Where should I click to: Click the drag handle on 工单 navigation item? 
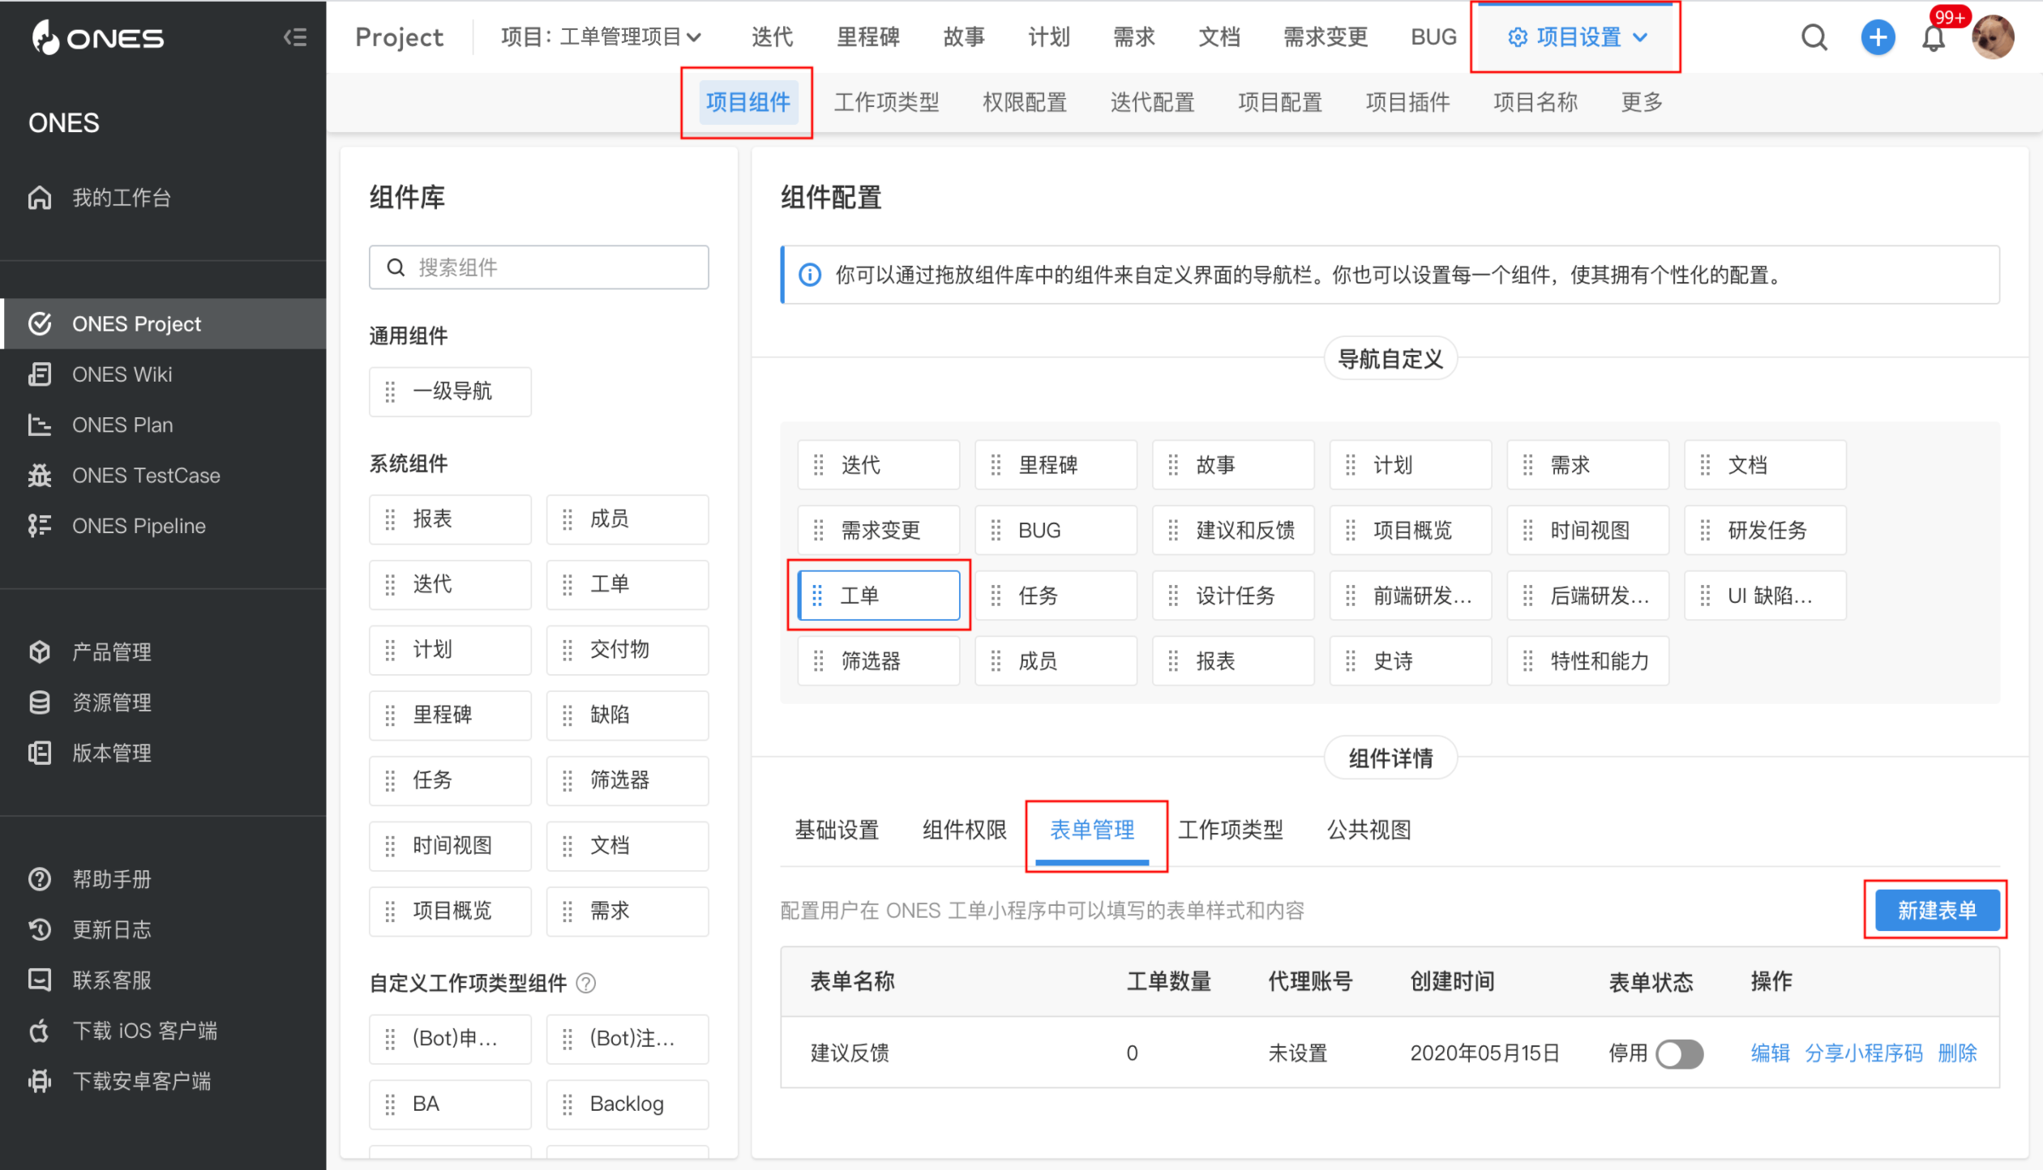point(817,596)
